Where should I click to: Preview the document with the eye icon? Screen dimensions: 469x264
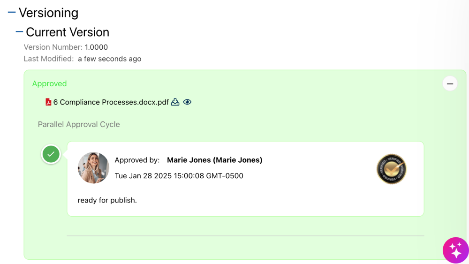[x=187, y=102]
